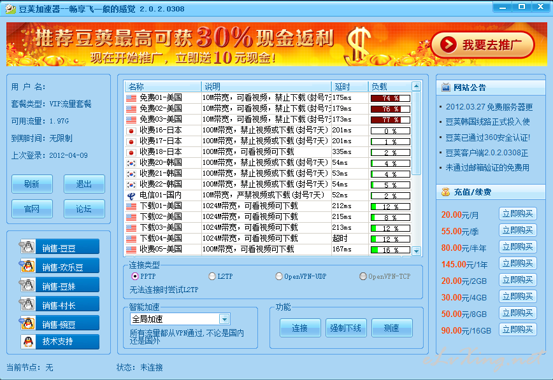The height and width of the screenshot is (380, 553).
Task: Open the 官网 official site button
Action: point(32,209)
